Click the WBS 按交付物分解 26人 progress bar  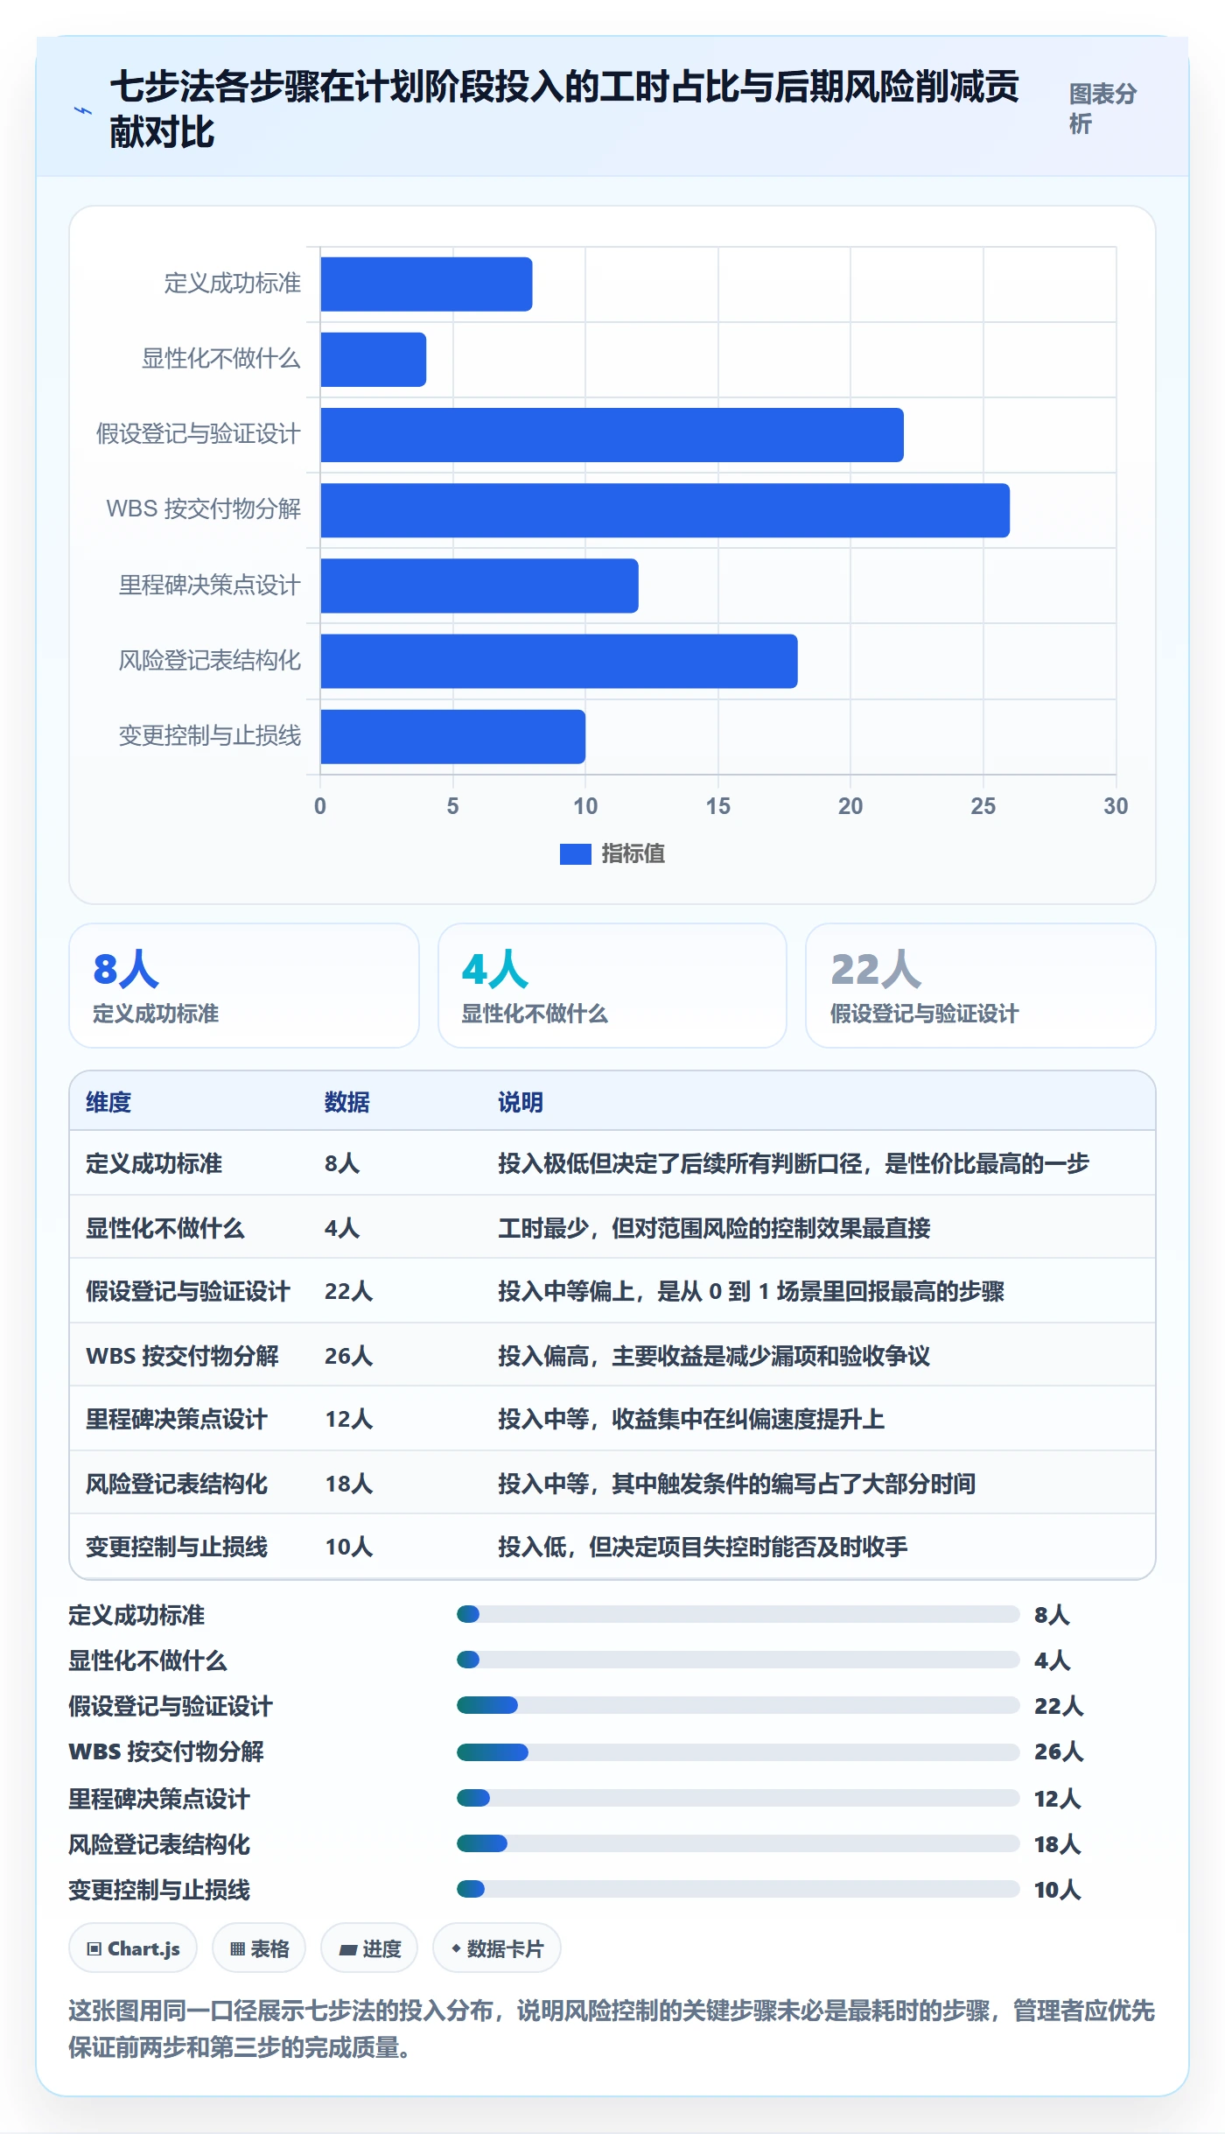(x=738, y=1751)
